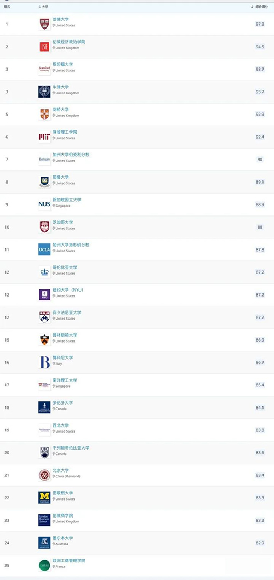Open the 牛津大学 link

[61, 87]
